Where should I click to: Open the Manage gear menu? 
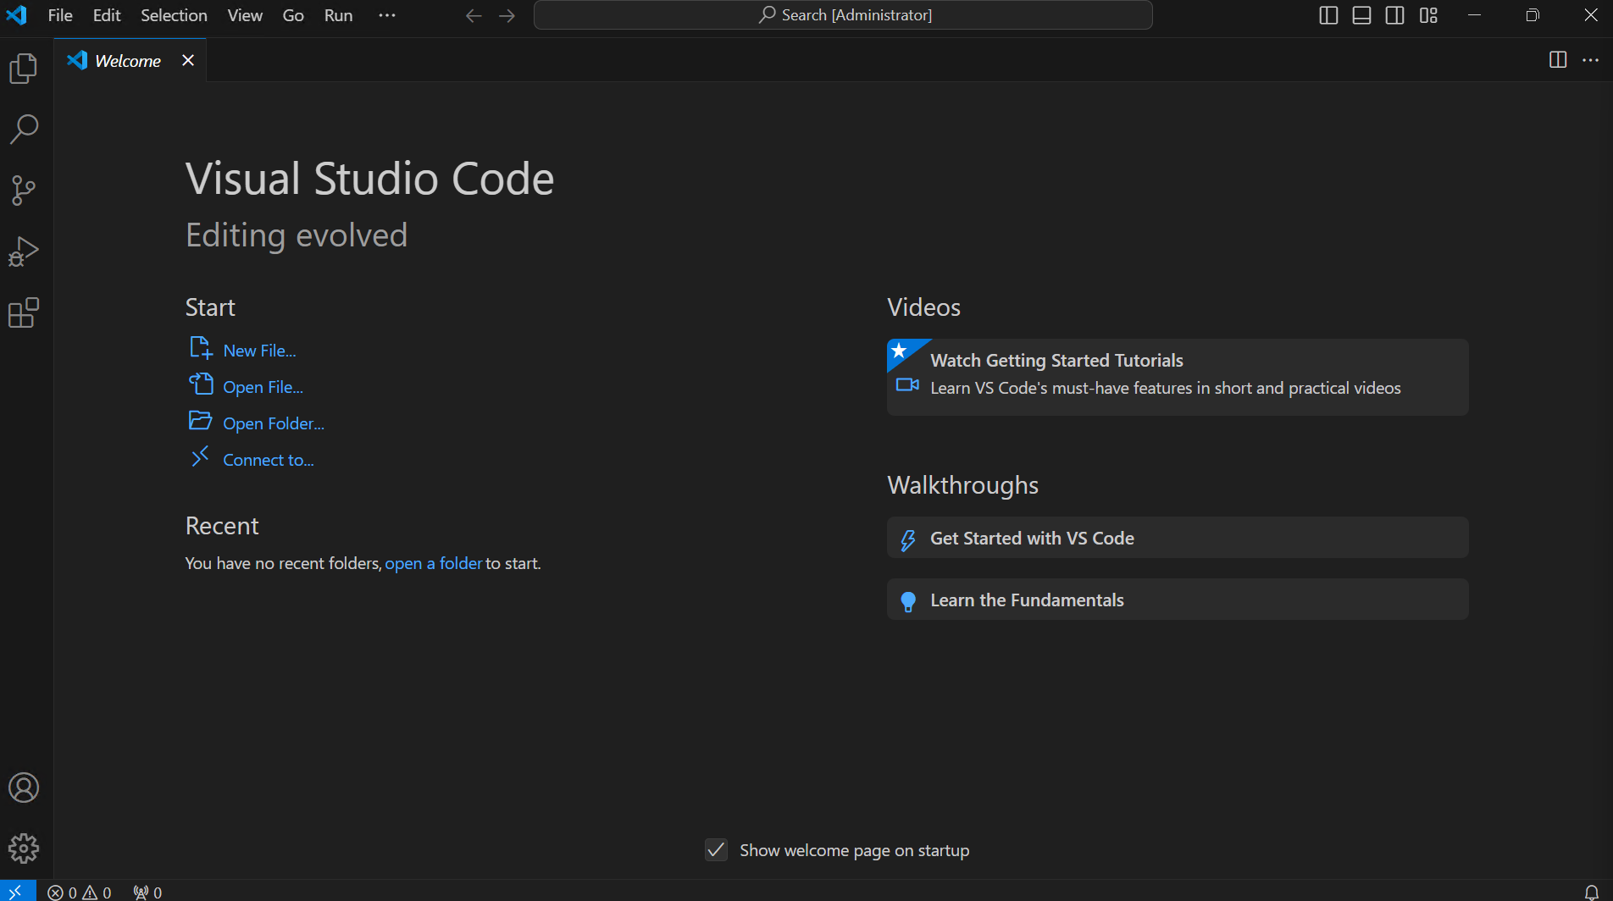24,848
